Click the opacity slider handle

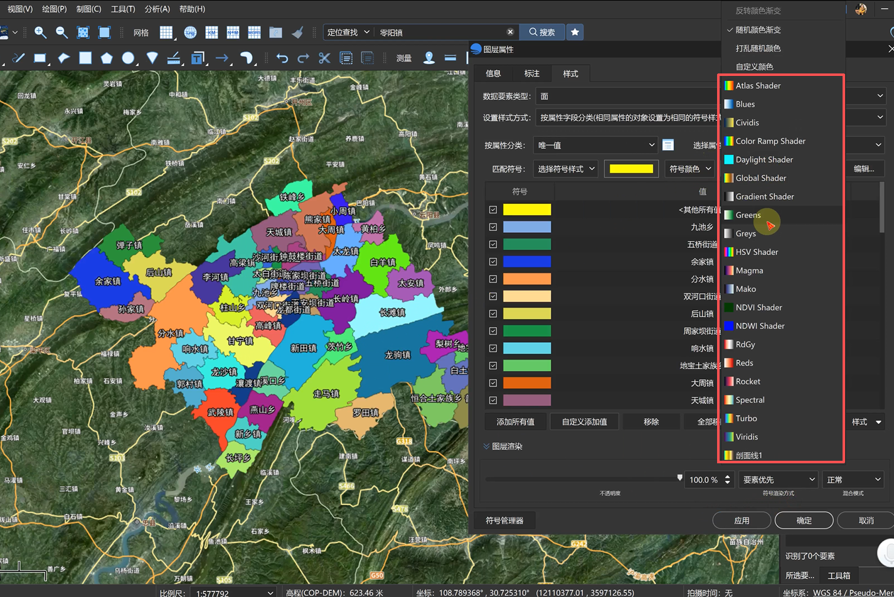click(679, 478)
